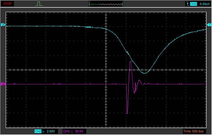
Task: Click the 0.00uV trigger level value
Action: (x=205, y=4)
